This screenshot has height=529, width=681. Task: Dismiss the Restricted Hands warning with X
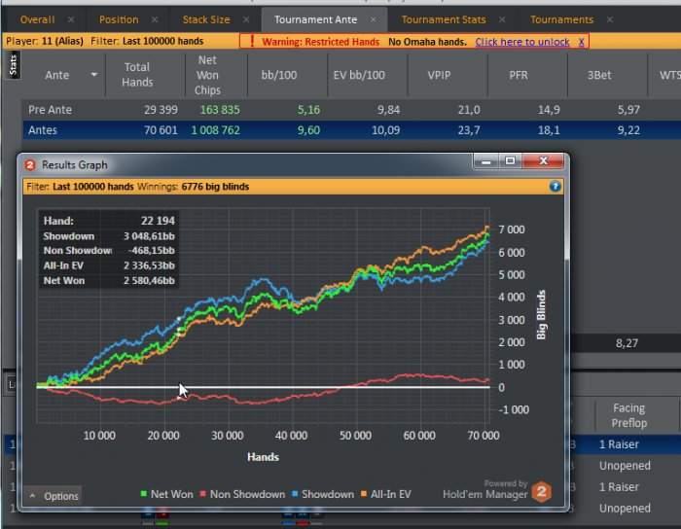pyautogui.click(x=581, y=42)
